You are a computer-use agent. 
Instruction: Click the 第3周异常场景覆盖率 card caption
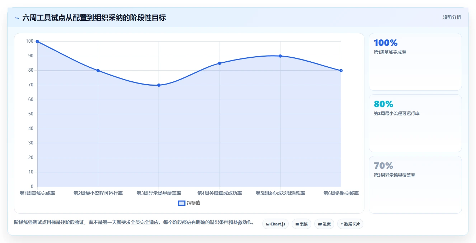[x=395, y=175]
